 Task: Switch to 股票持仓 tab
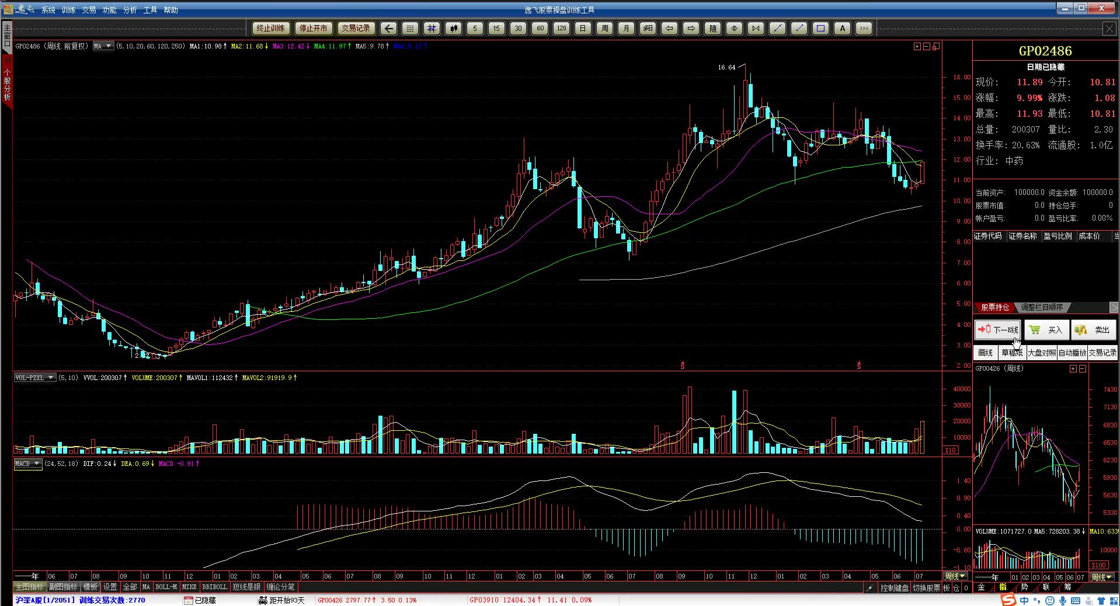pyautogui.click(x=995, y=307)
